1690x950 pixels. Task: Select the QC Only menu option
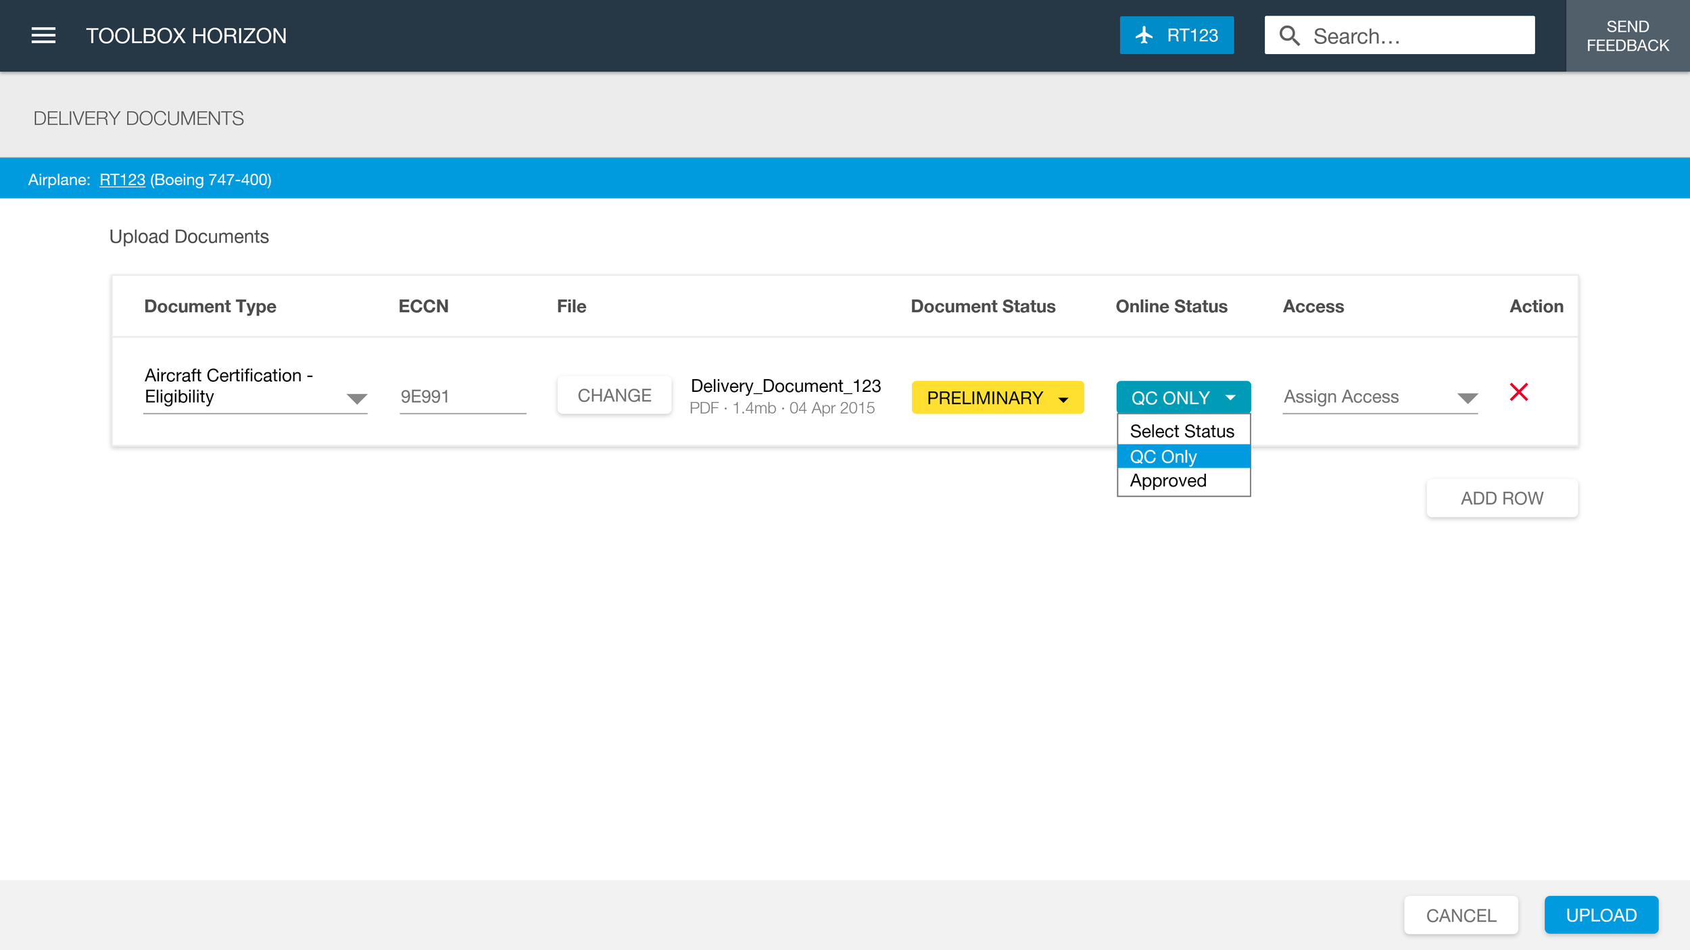point(1163,457)
